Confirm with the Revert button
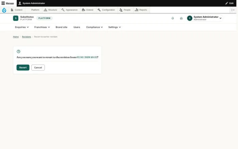Screen dimensions: 238x149 click(23, 68)
